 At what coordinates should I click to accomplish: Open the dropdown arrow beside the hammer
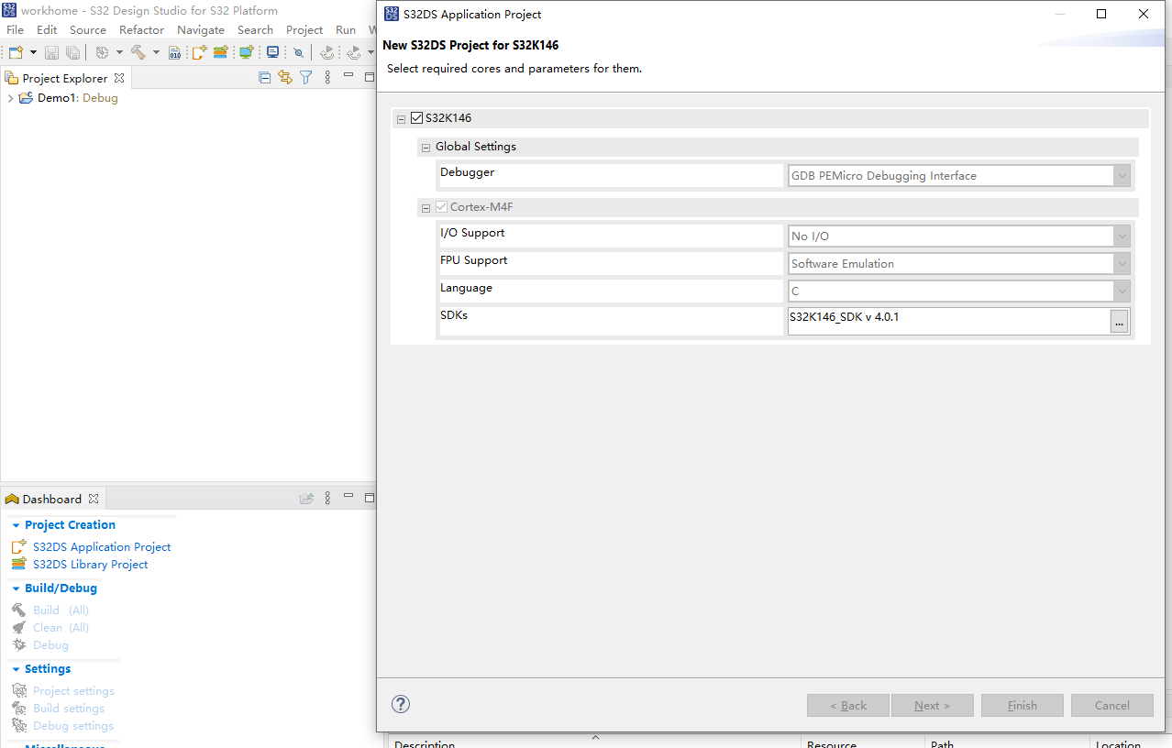(156, 53)
